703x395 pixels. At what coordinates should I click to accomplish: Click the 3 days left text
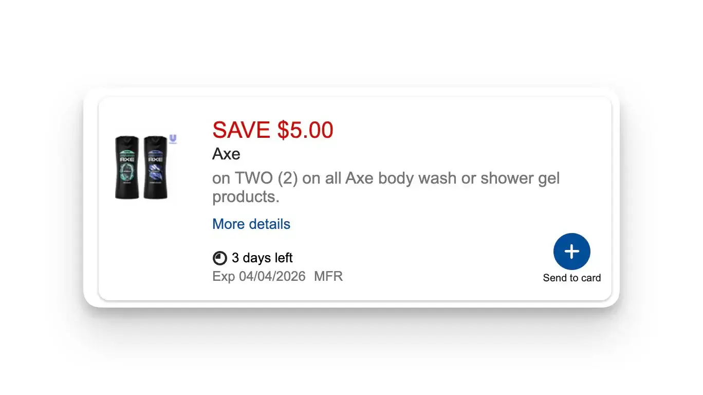click(x=262, y=258)
